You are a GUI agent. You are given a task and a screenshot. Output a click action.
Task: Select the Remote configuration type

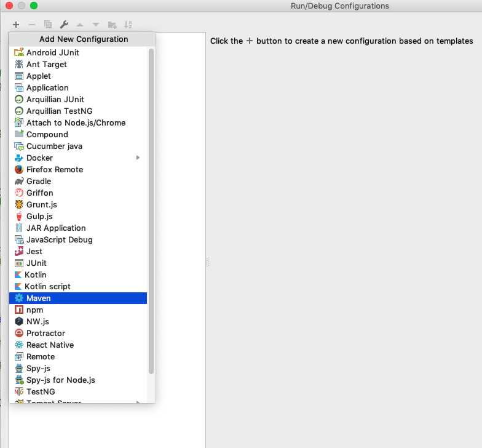tap(78, 356)
